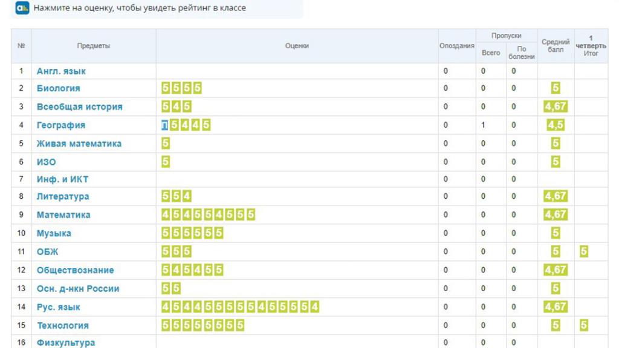Select the Англ. язык subject

click(x=61, y=71)
